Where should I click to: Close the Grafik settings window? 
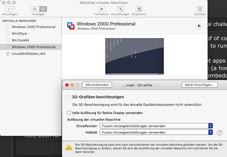coord(67,85)
